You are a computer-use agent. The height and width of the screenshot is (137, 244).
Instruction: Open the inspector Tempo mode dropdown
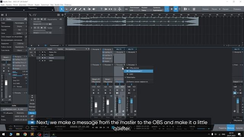pos(20,23)
